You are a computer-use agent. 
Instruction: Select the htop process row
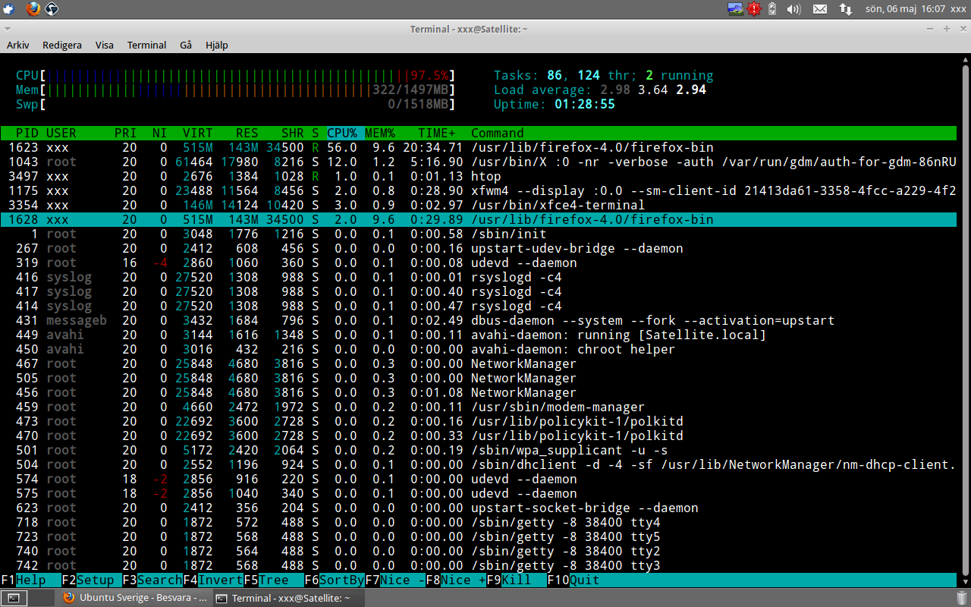click(479, 176)
